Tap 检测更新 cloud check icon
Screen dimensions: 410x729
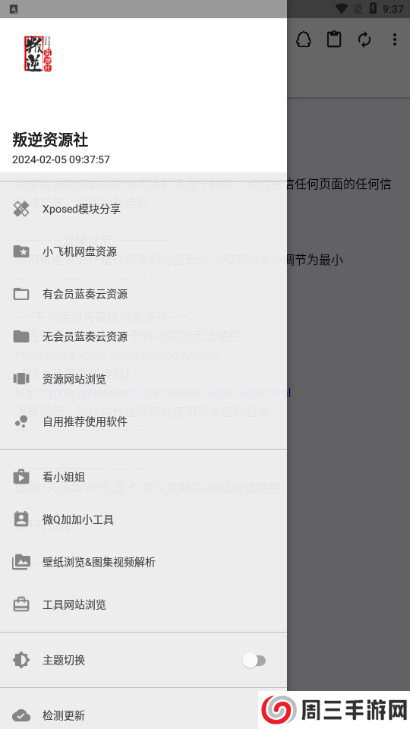[x=21, y=715]
